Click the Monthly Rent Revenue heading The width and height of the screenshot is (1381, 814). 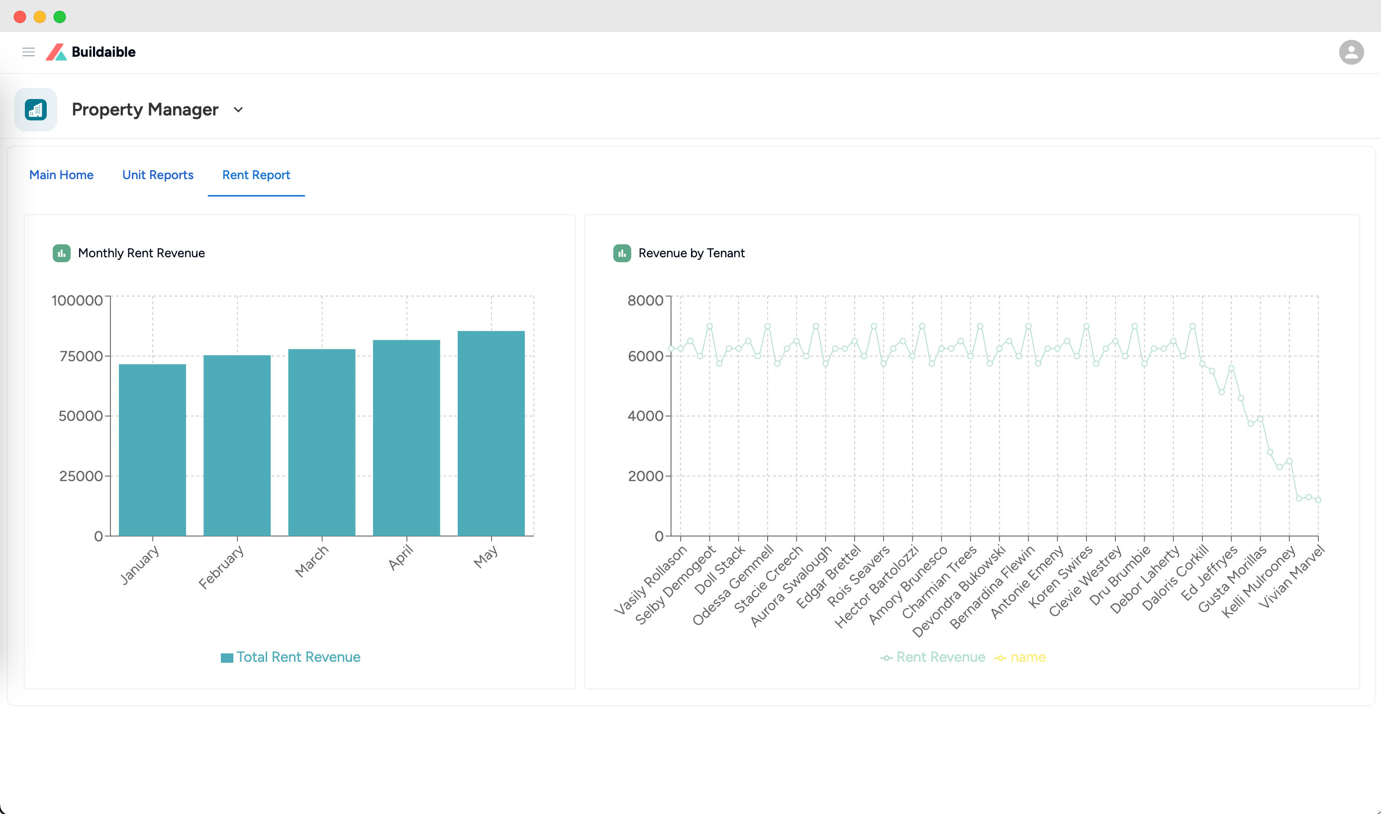(141, 253)
